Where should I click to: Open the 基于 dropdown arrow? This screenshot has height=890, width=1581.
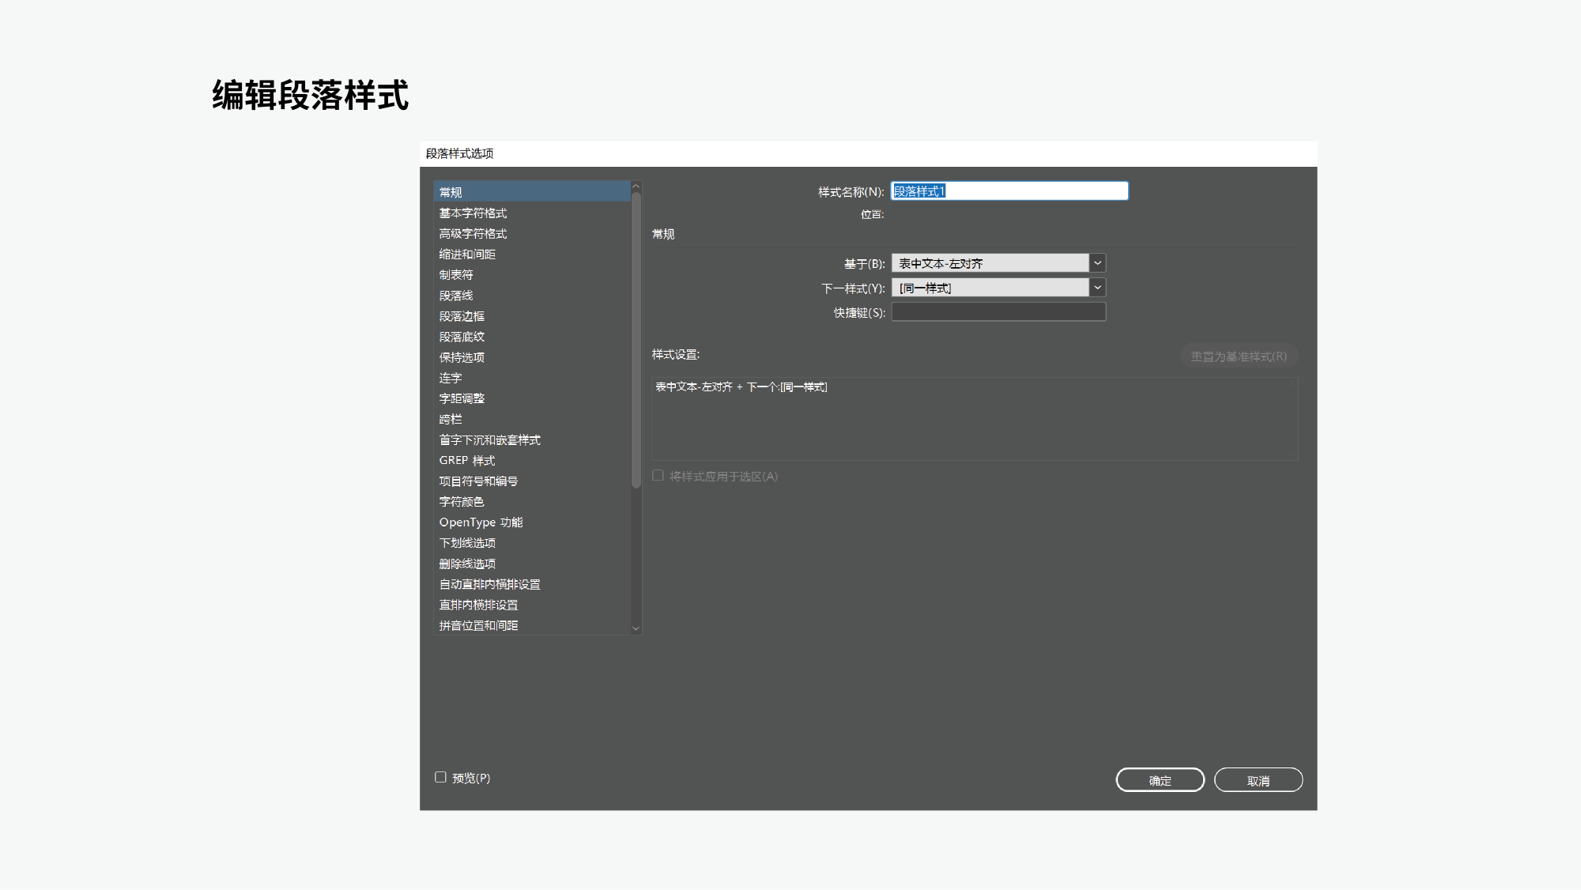tap(1097, 263)
